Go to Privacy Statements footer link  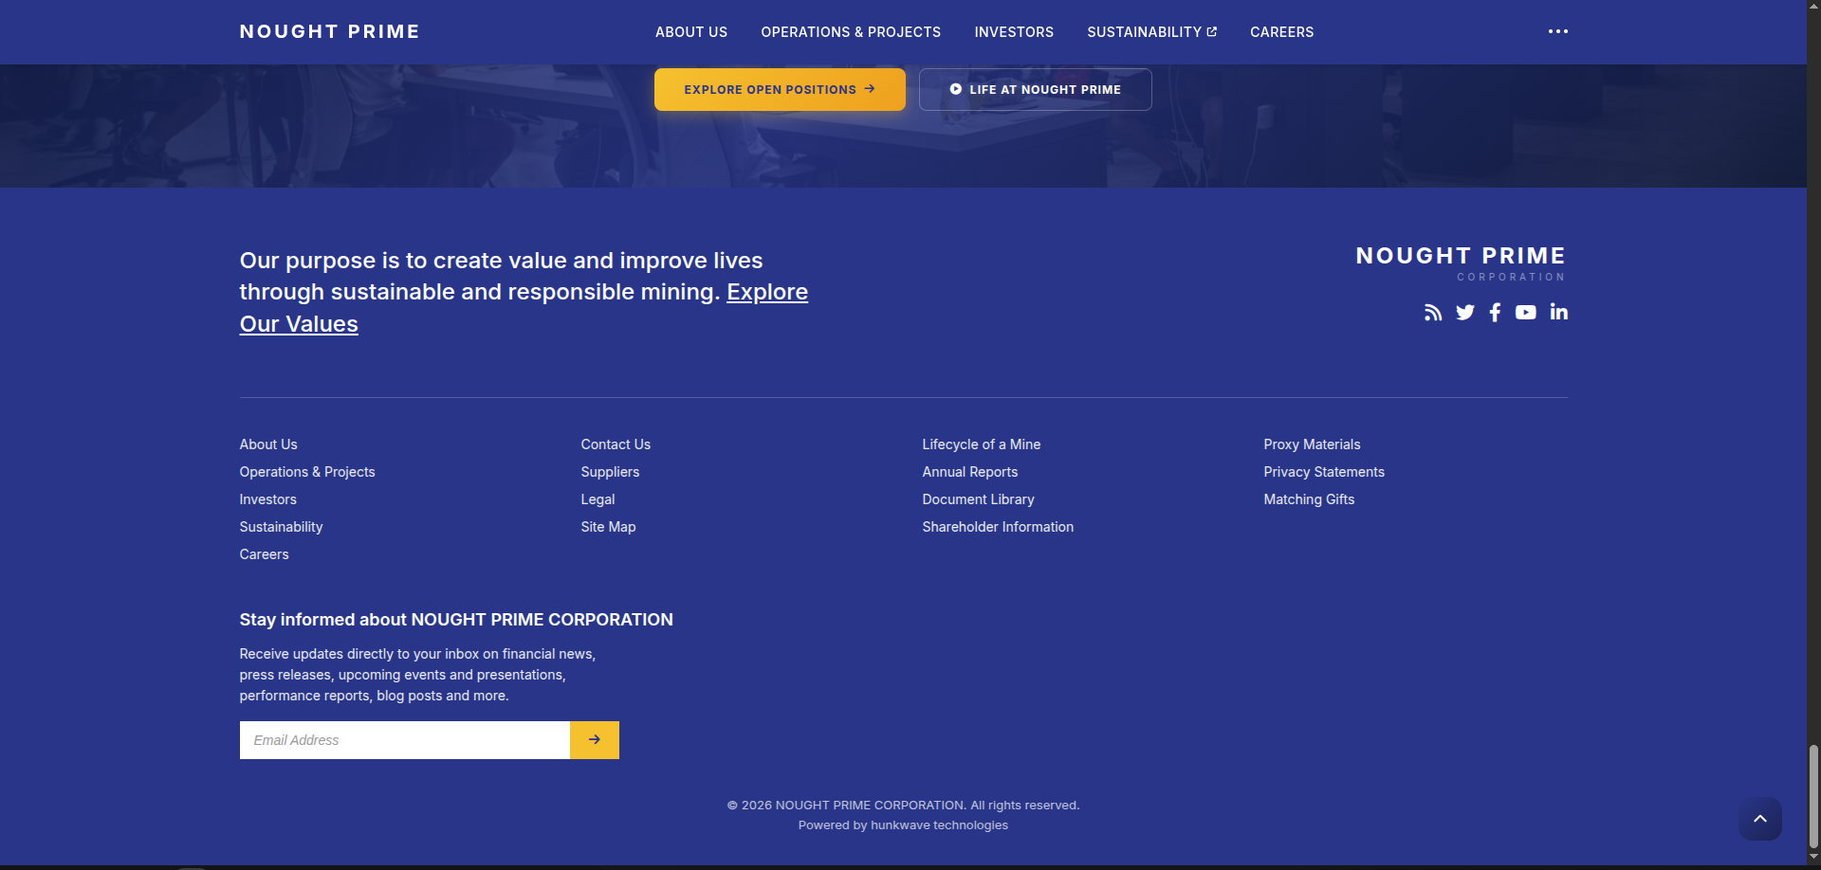pos(1323,472)
